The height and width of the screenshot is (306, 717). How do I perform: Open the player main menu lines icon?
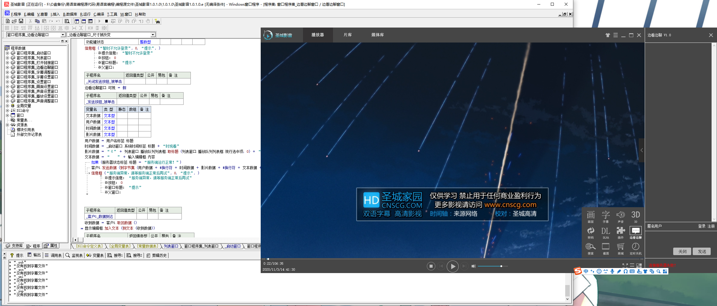[x=615, y=35]
